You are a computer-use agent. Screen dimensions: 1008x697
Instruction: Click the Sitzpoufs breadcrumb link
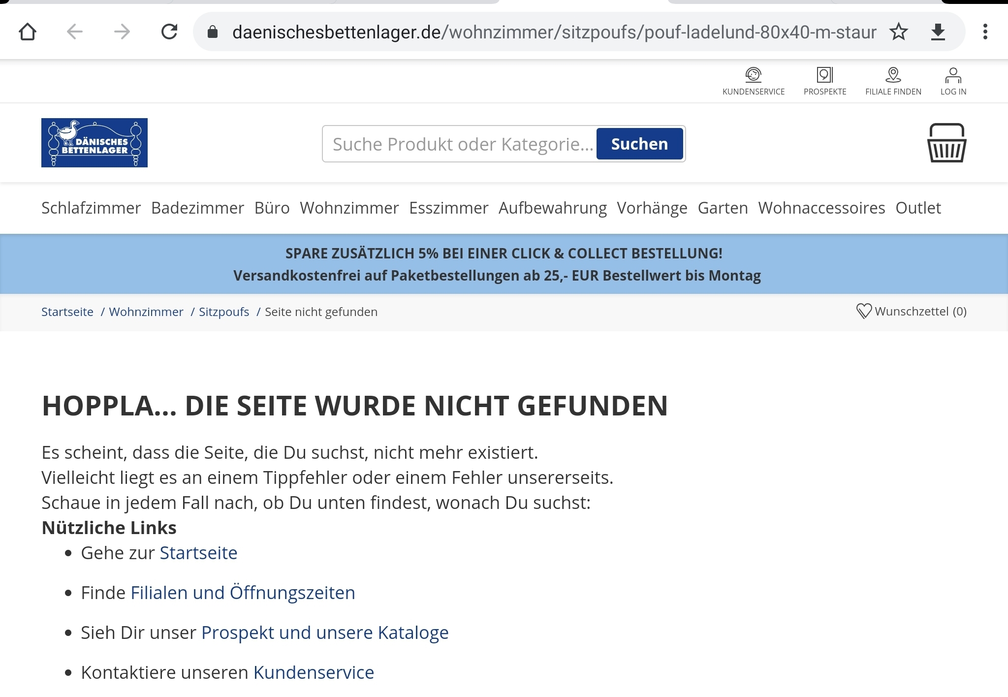tap(224, 312)
